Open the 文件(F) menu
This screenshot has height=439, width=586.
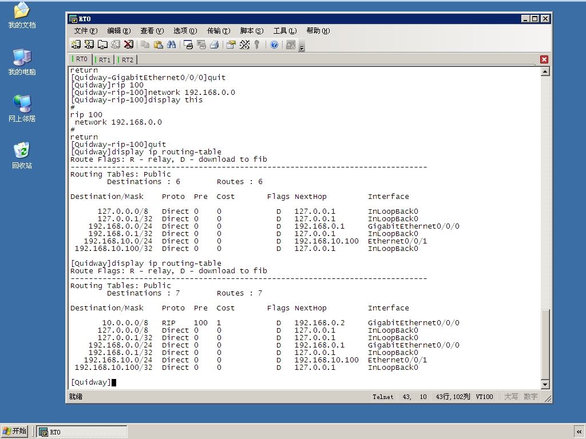(x=86, y=31)
